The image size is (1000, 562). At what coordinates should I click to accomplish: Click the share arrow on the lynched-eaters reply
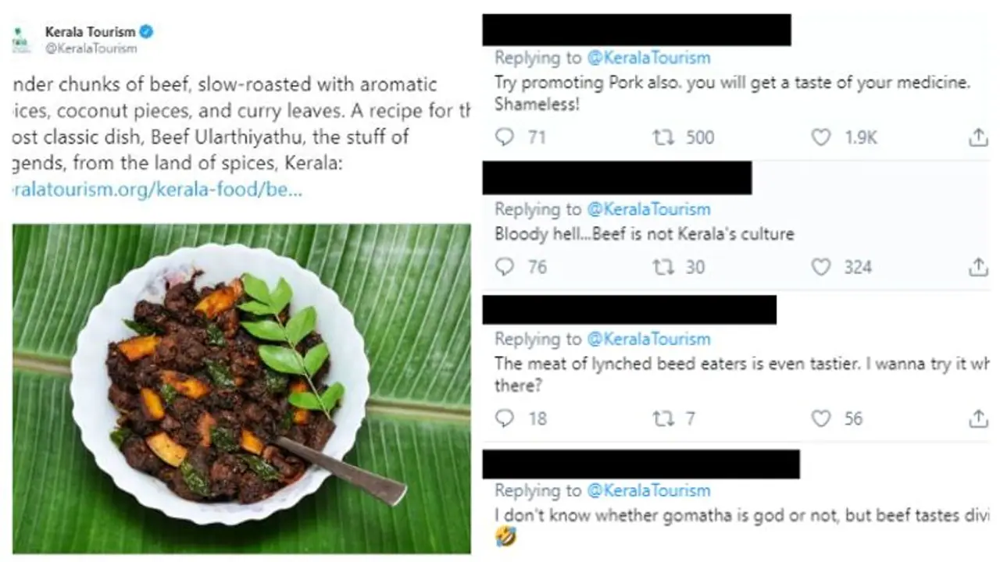978,418
